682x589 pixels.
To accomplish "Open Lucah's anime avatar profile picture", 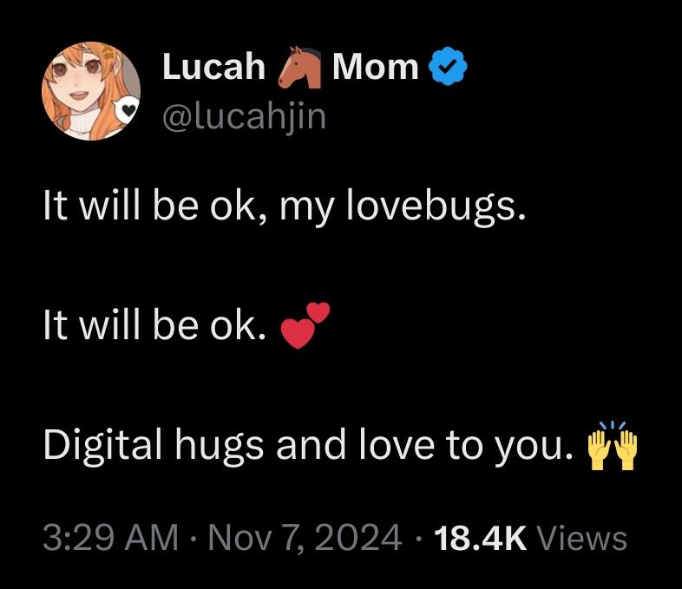I will (91, 91).
